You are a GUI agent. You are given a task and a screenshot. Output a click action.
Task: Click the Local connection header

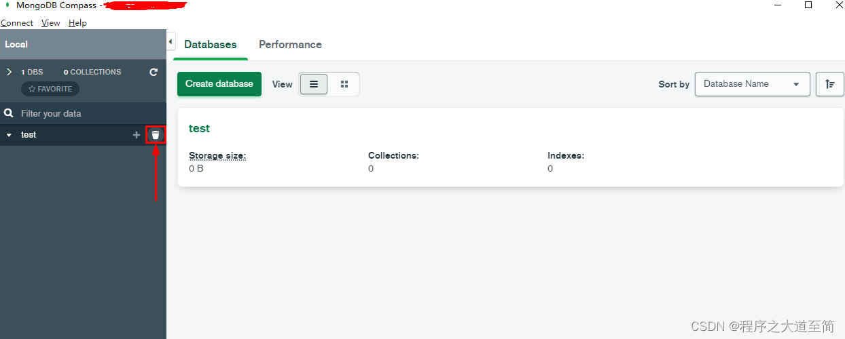point(83,44)
